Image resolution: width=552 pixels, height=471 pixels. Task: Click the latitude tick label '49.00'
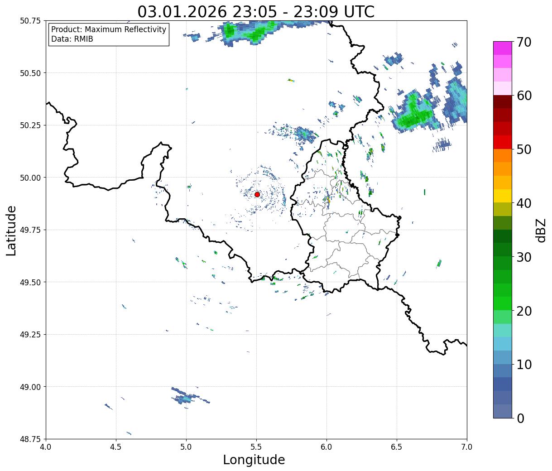click(x=30, y=387)
